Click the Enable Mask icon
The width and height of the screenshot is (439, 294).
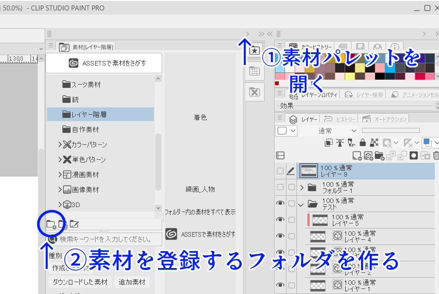tap(387, 143)
